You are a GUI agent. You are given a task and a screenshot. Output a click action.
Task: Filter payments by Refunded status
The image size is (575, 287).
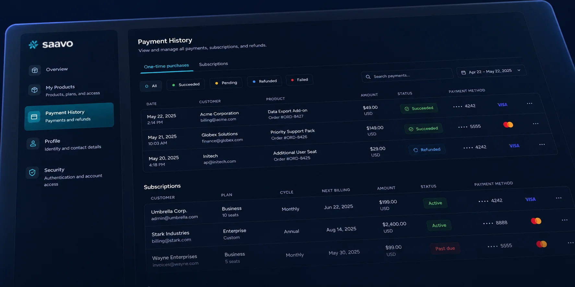tap(264, 81)
